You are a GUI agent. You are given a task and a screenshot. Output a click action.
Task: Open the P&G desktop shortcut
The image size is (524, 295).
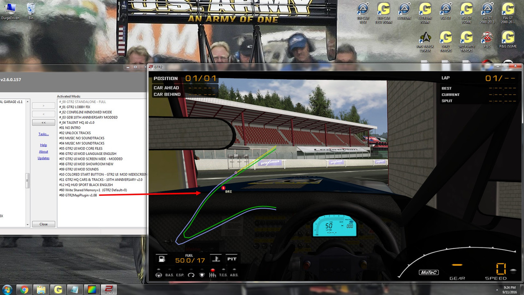pyautogui.click(x=487, y=40)
